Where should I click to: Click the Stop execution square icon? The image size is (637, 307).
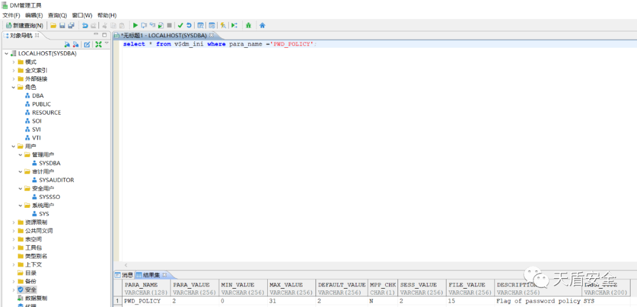coord(169,25)
